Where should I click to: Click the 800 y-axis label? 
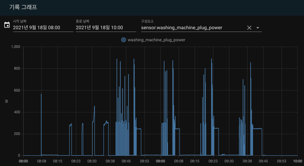click(x=18, y=68)
